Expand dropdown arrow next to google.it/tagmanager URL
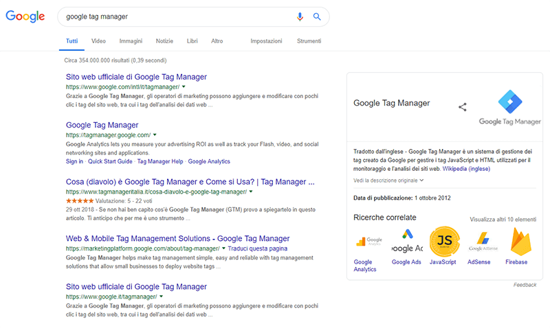Screen dimensions: 550x328 pyautogui.click(x=162, y=296)
